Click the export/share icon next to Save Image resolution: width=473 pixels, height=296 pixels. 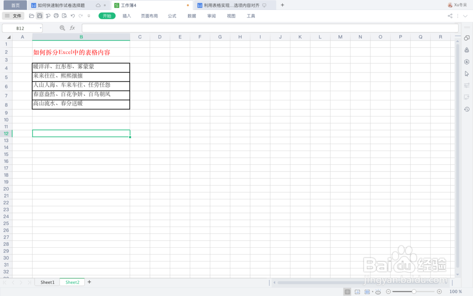(48, 16)
